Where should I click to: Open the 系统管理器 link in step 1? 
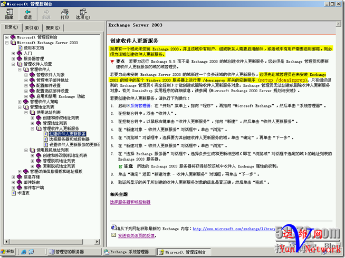[140, 106]
